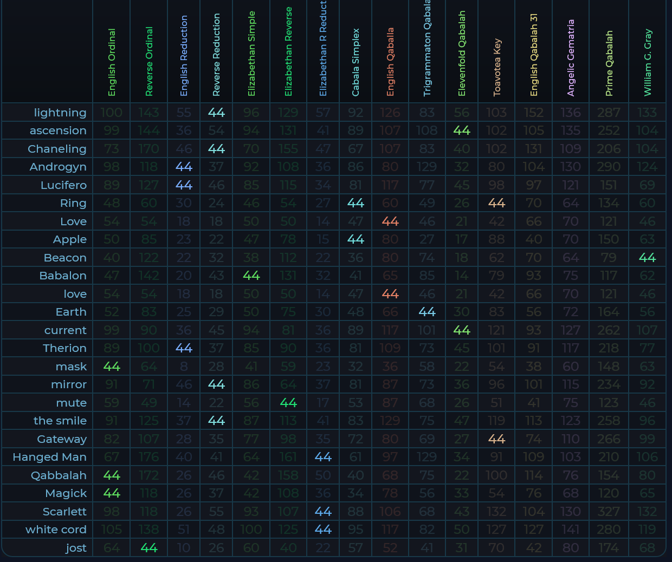Click the Scarlett row label
Viewport: 672px width, 562px height.
(x=64, y=512)
